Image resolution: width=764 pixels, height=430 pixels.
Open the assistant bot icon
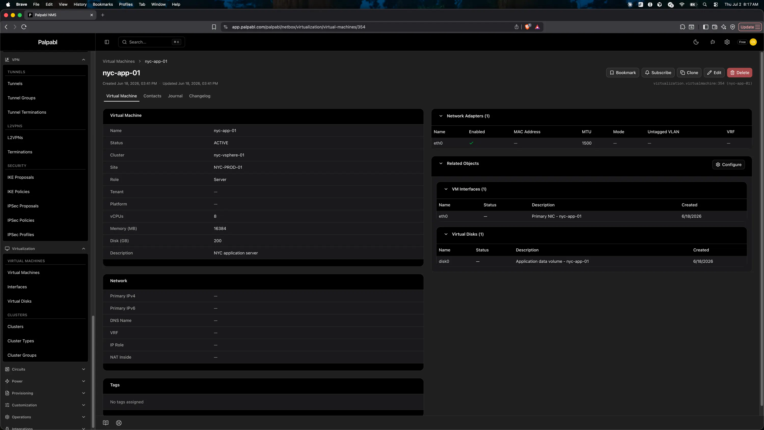[x=713, y=42]
